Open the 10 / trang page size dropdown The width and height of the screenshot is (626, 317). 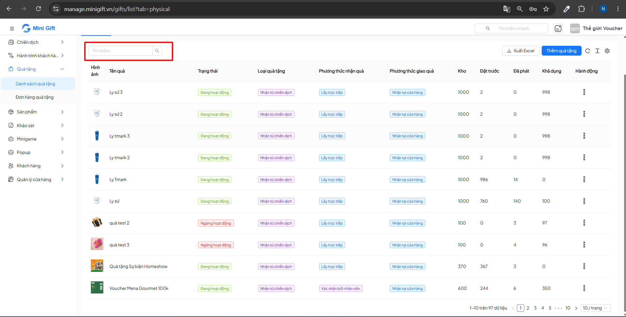click(x=595, y=308)
